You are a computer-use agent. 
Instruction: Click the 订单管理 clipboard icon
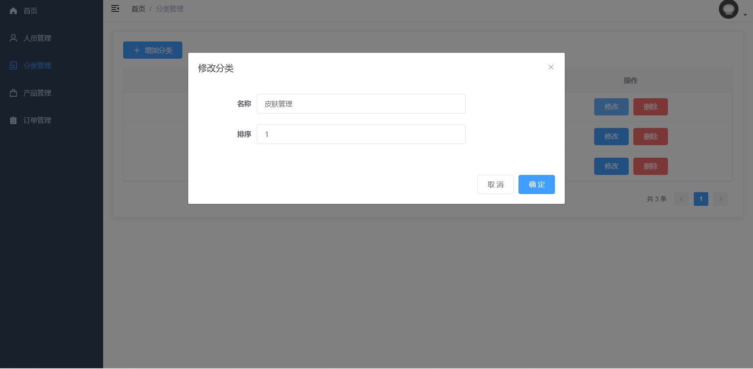pos(13,121)
